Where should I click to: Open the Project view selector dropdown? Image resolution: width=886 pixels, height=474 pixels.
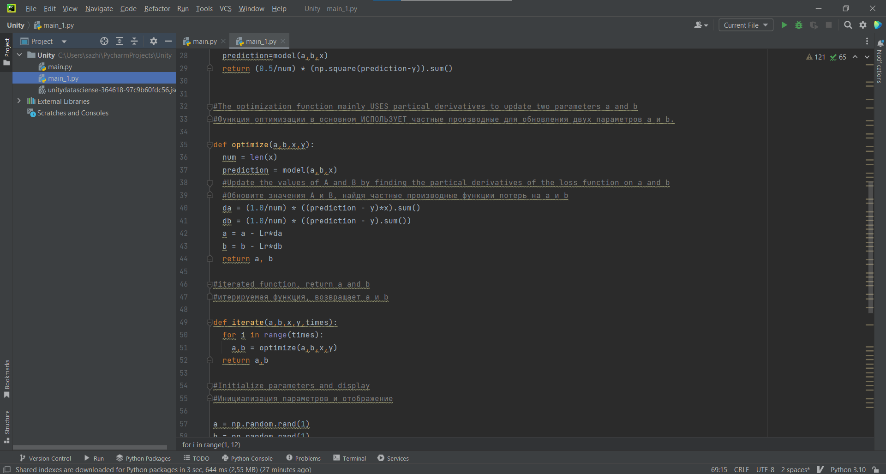coord(44,41)
